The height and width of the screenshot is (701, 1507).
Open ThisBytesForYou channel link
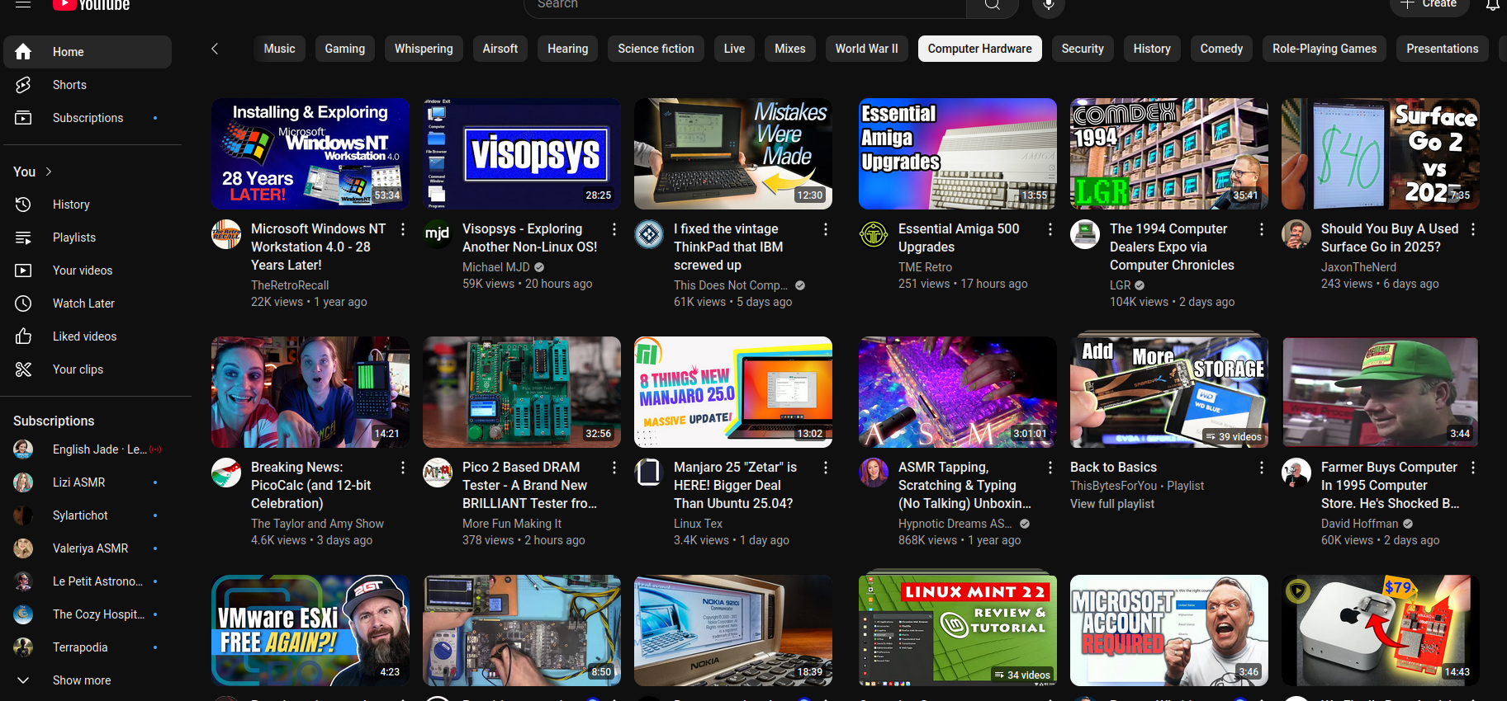[1113, 486]
